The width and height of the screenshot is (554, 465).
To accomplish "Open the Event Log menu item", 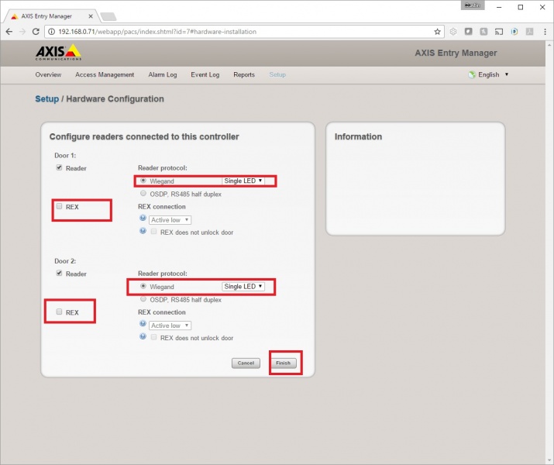I will 205,74.
